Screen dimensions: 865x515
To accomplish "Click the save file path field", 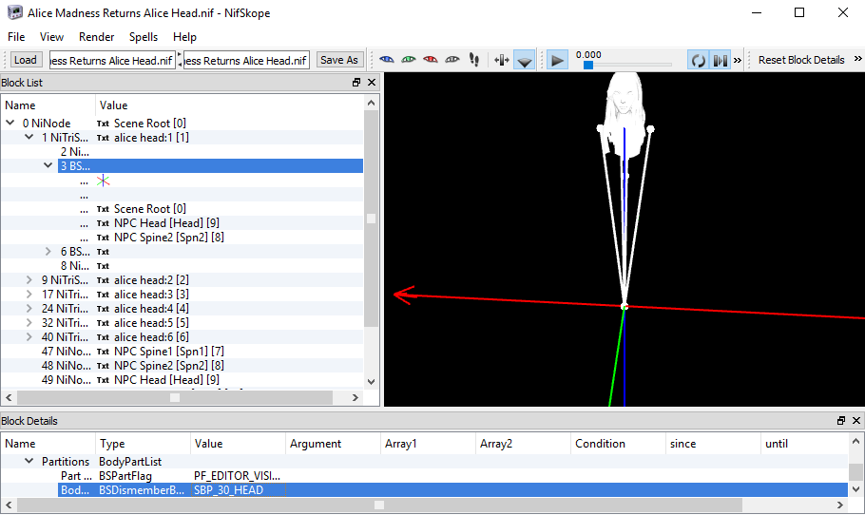I will (246, 60).
